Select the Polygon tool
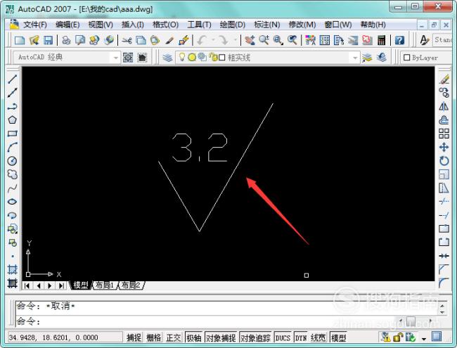Screen dimensions: 457x348 click(12, 120)
